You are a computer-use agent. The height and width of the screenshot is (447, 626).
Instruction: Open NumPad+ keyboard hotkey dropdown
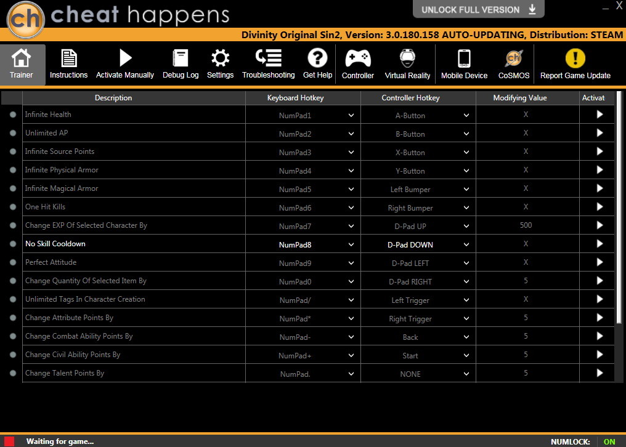click(x=351, y=355)
